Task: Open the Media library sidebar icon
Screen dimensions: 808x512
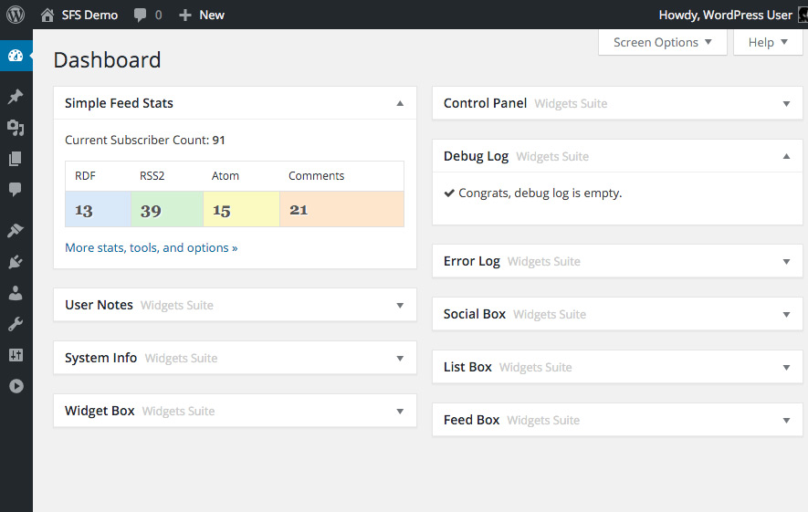Action: [16, 128]
